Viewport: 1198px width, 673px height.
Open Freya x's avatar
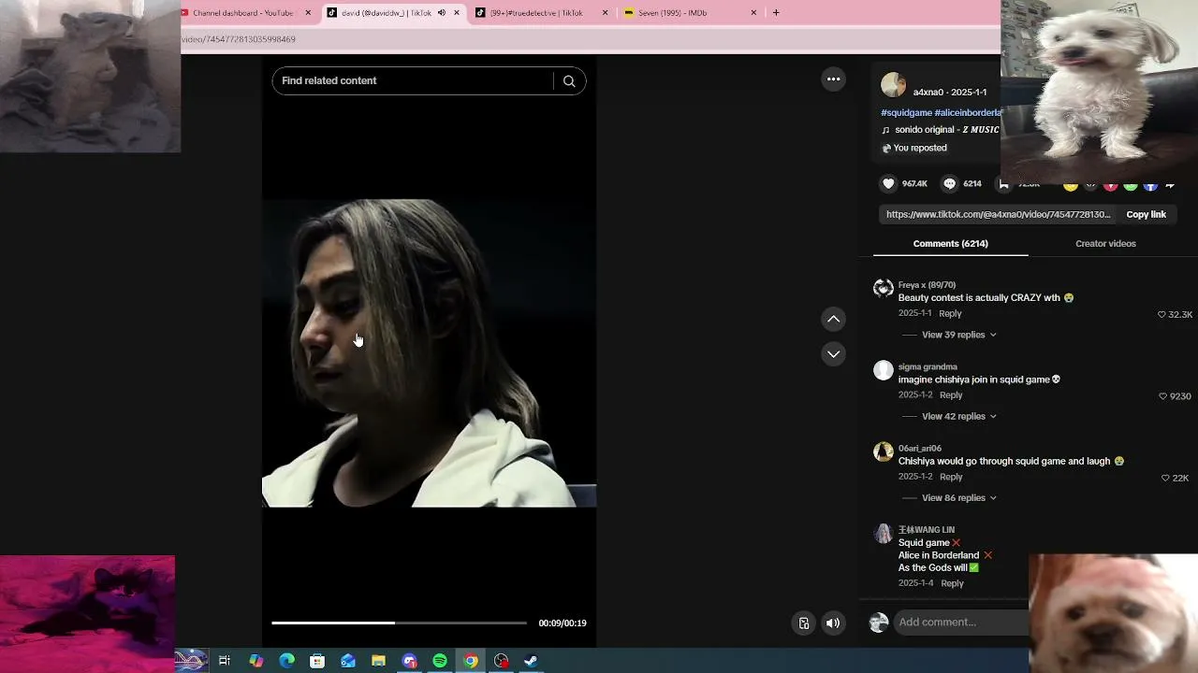click(x=884, y=288)
